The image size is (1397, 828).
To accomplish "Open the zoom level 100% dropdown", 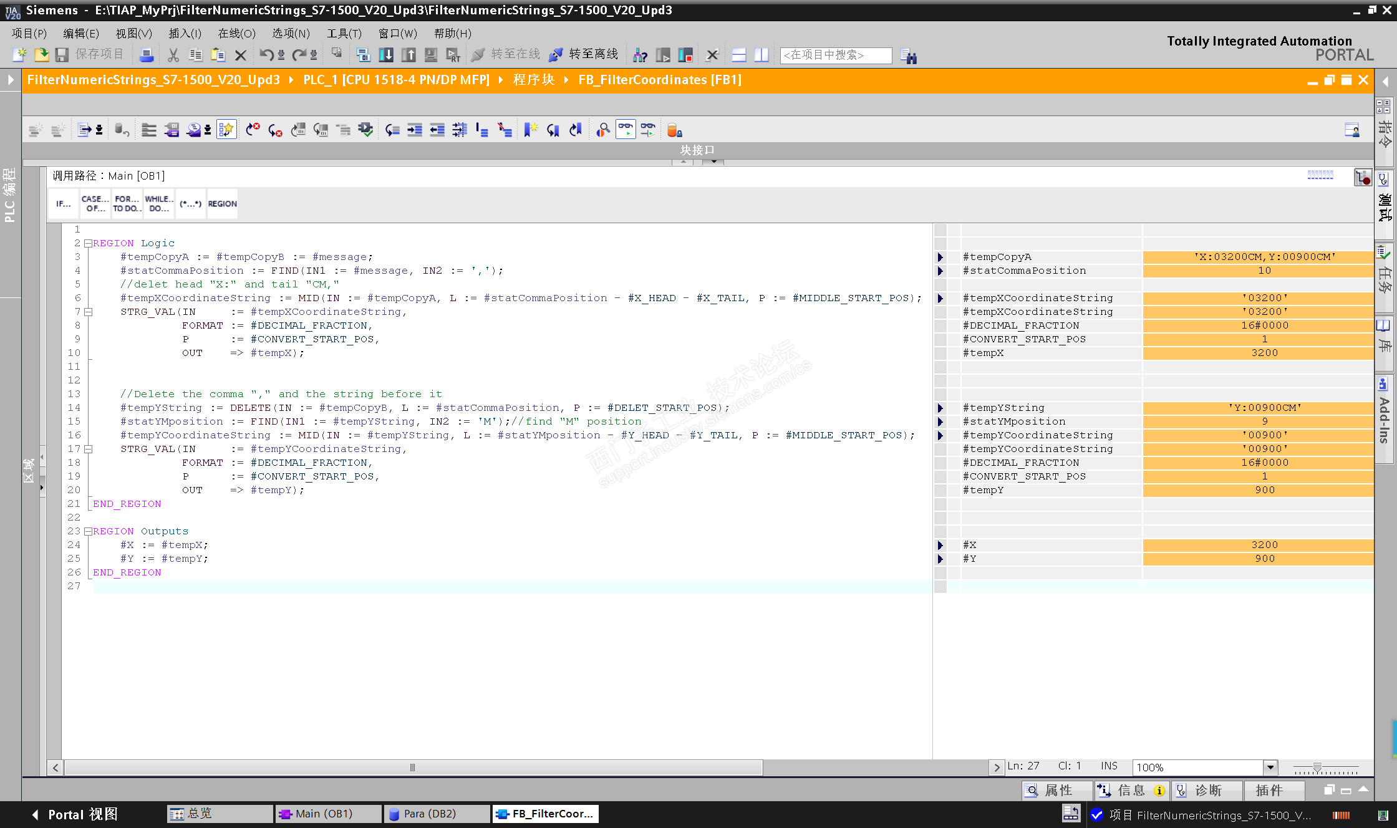I will [x=1270, y=767].
